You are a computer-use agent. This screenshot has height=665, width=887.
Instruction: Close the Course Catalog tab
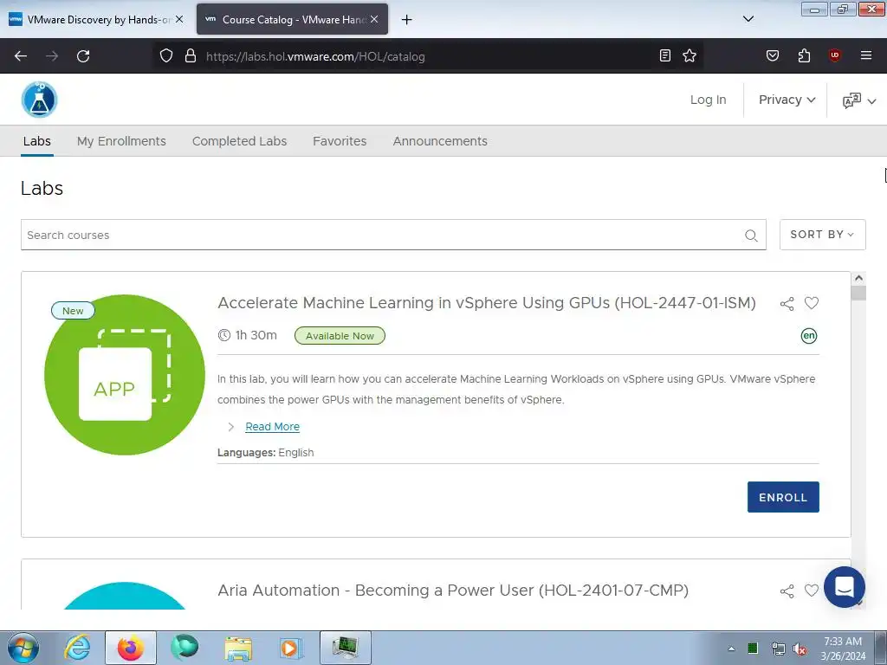click(x=374, y=19)
